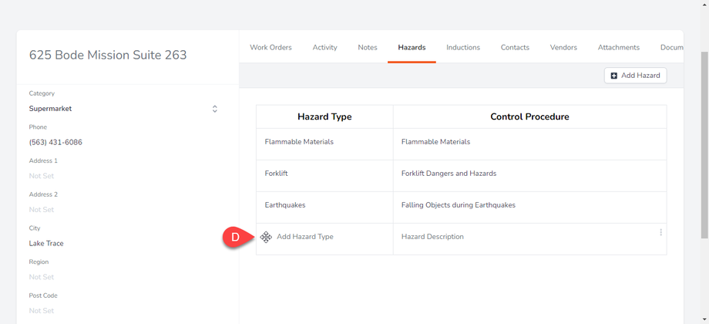Click the page vertical scrollbar

[x=704, y=154]
